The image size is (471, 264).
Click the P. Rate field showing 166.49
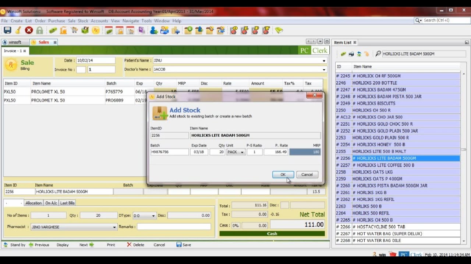[276, 152]
